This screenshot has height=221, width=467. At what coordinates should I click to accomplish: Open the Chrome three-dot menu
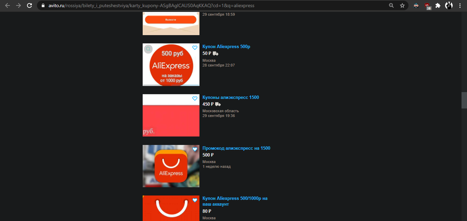(x=460, y=5)
